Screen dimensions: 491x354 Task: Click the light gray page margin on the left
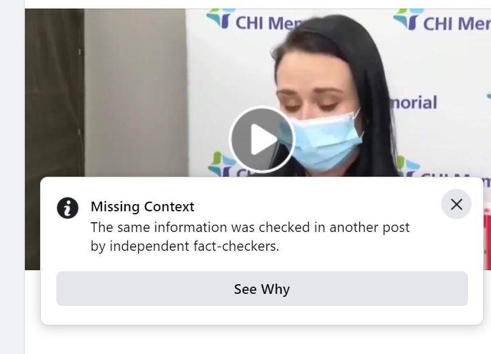12,177
